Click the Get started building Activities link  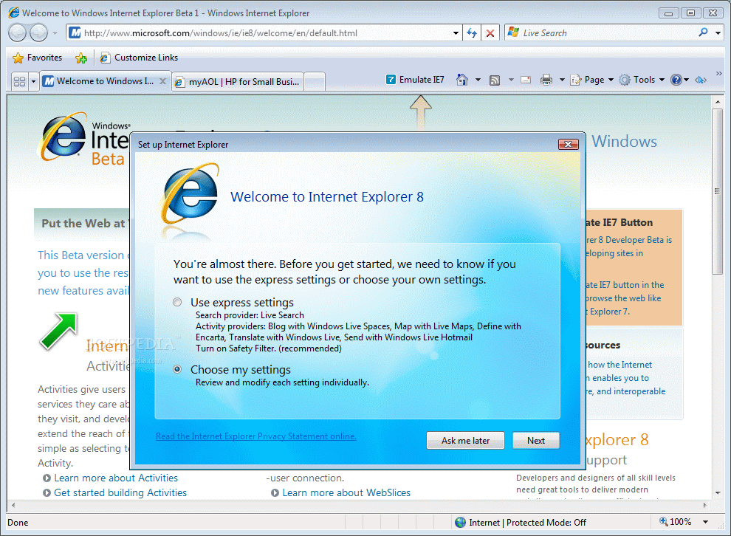click(x=120, y=492)
